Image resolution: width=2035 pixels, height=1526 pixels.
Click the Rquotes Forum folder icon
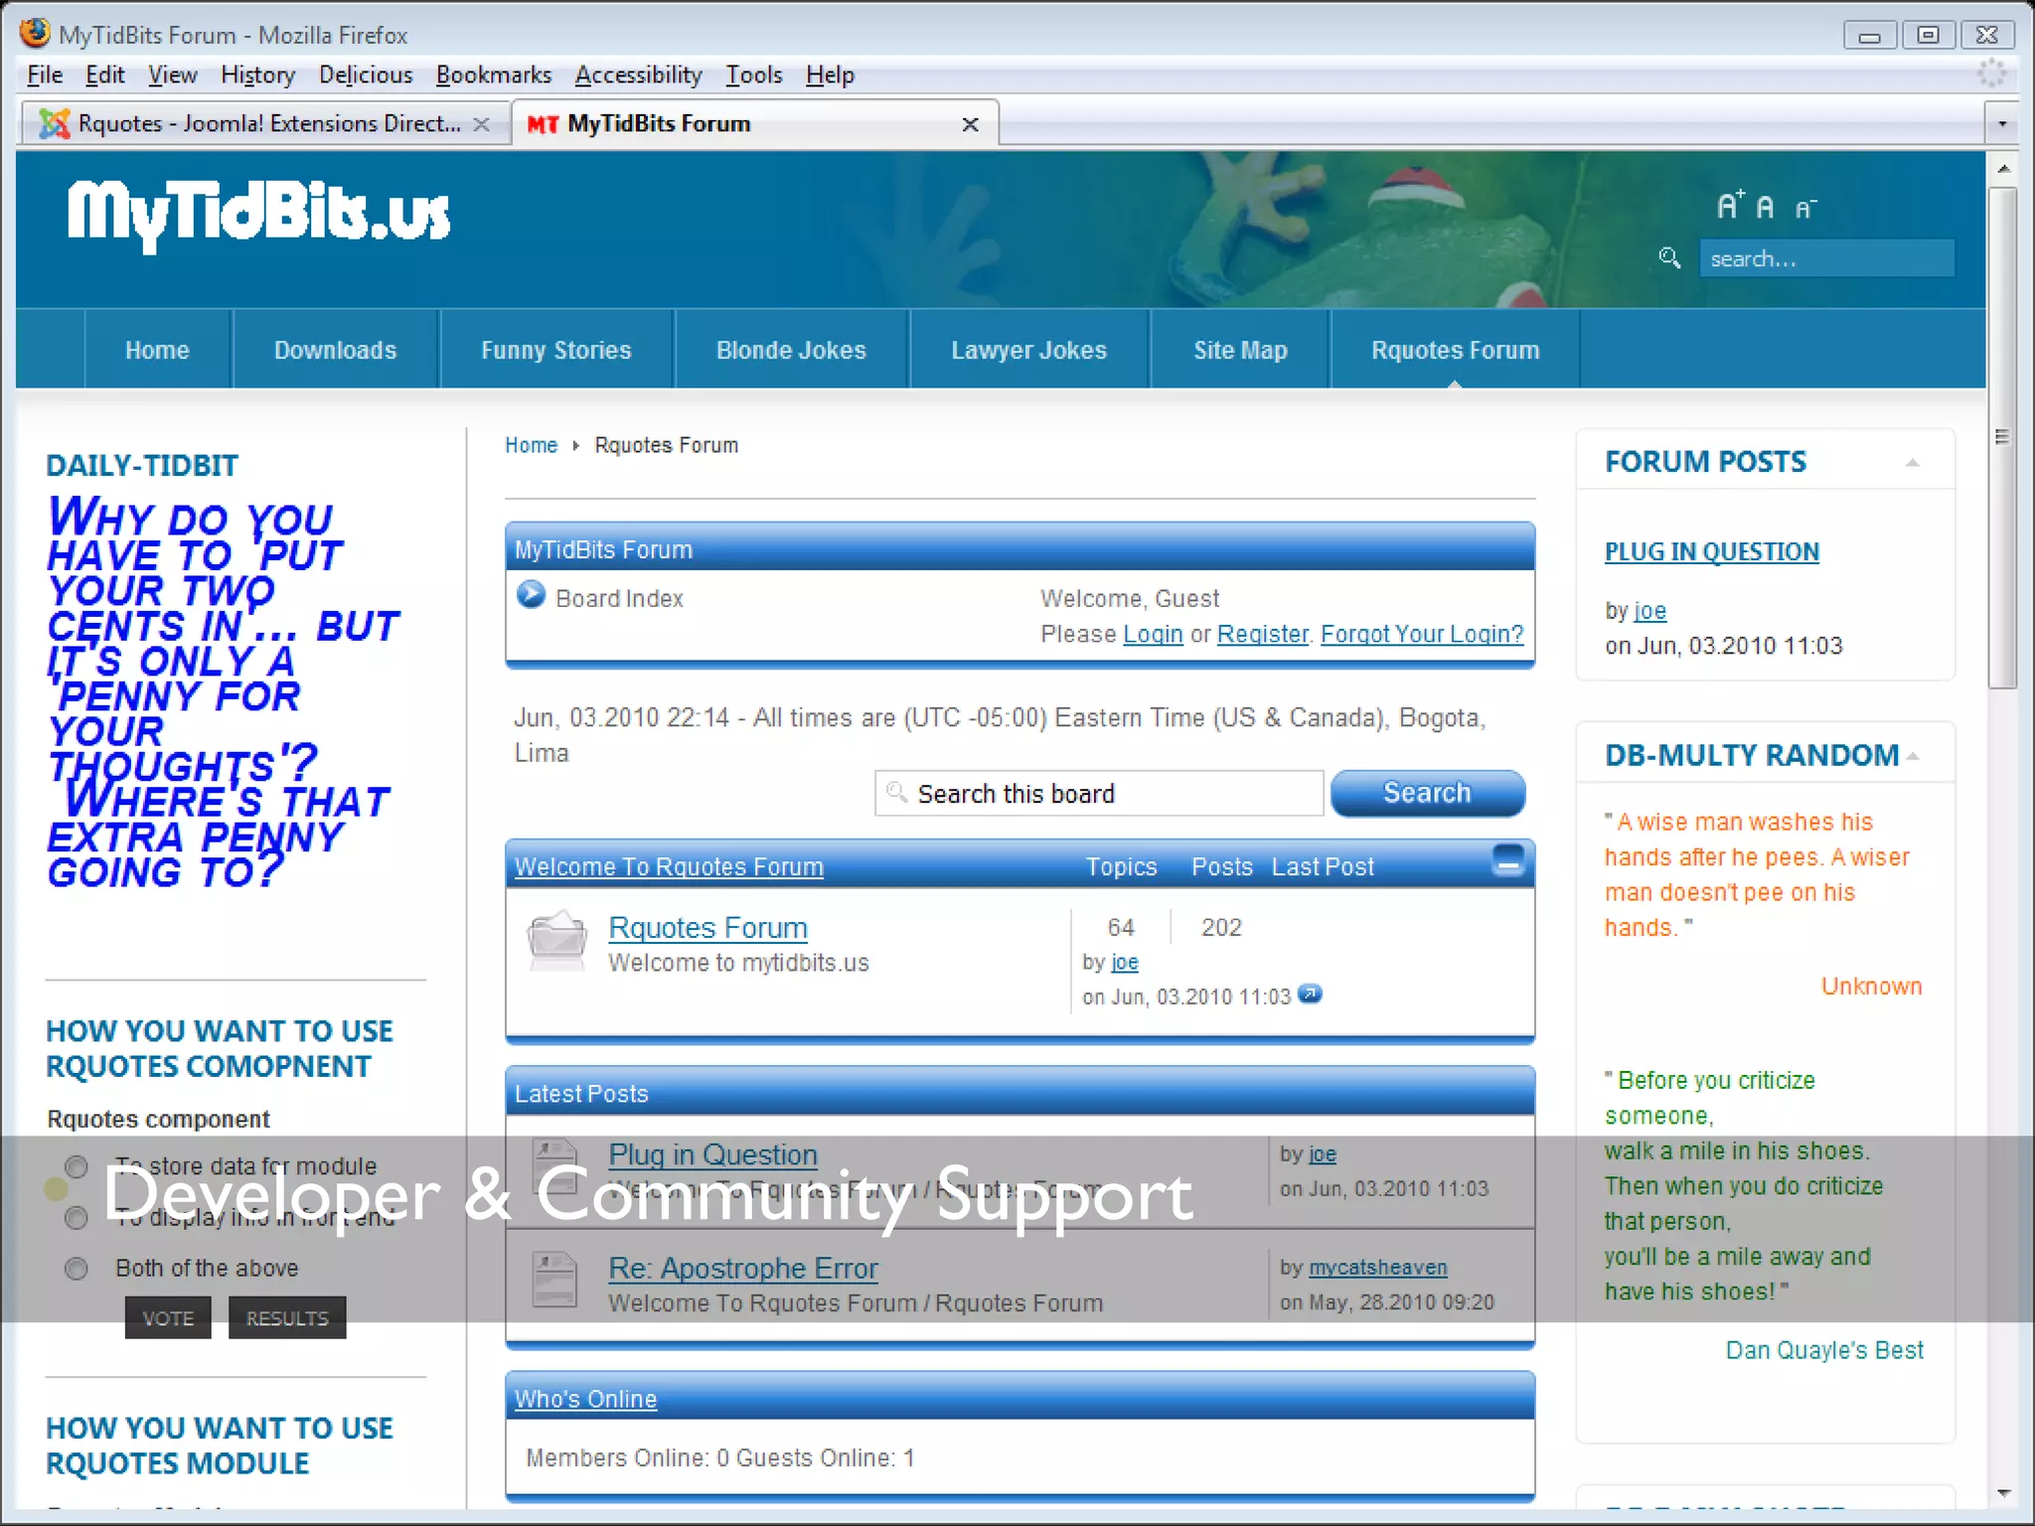click(556, 939)
